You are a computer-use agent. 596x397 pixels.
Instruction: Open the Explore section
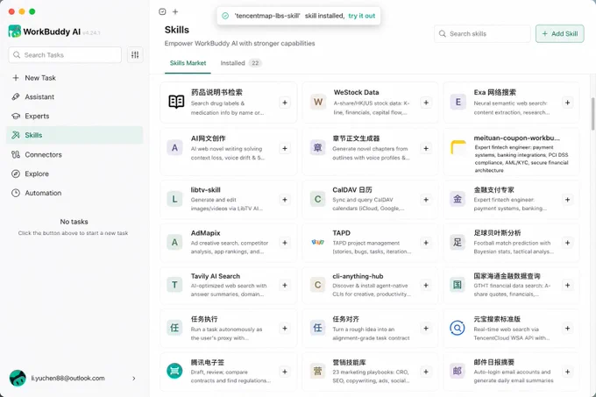[74, 174]
